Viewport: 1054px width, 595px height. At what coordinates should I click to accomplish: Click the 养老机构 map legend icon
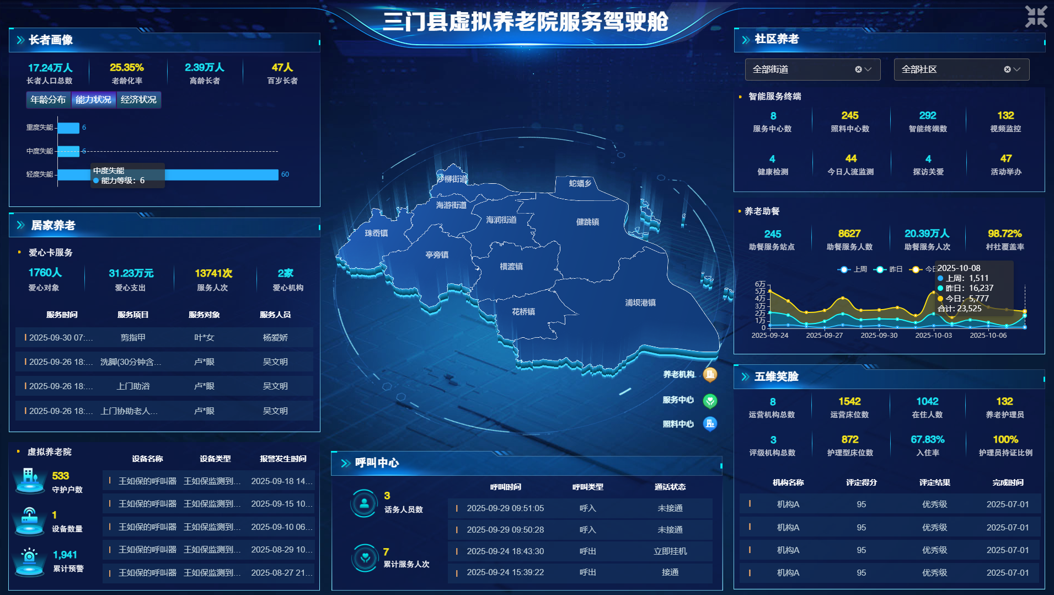pyautogui.click(x=710, y=375)
